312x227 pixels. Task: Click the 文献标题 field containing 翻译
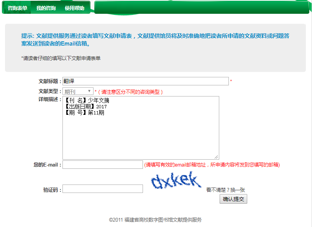coord(146,81)
